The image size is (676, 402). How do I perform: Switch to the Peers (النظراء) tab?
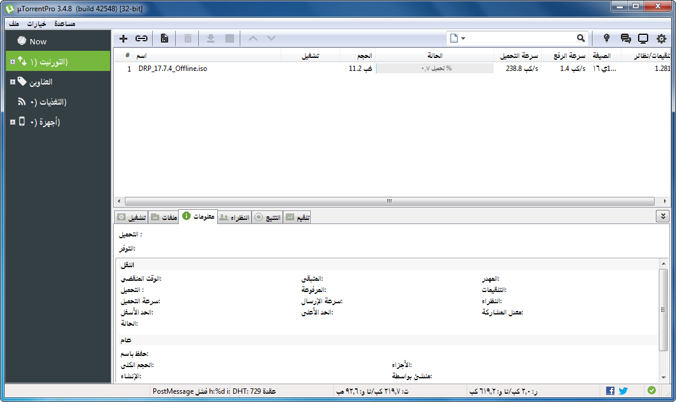[x=235, y=218]
